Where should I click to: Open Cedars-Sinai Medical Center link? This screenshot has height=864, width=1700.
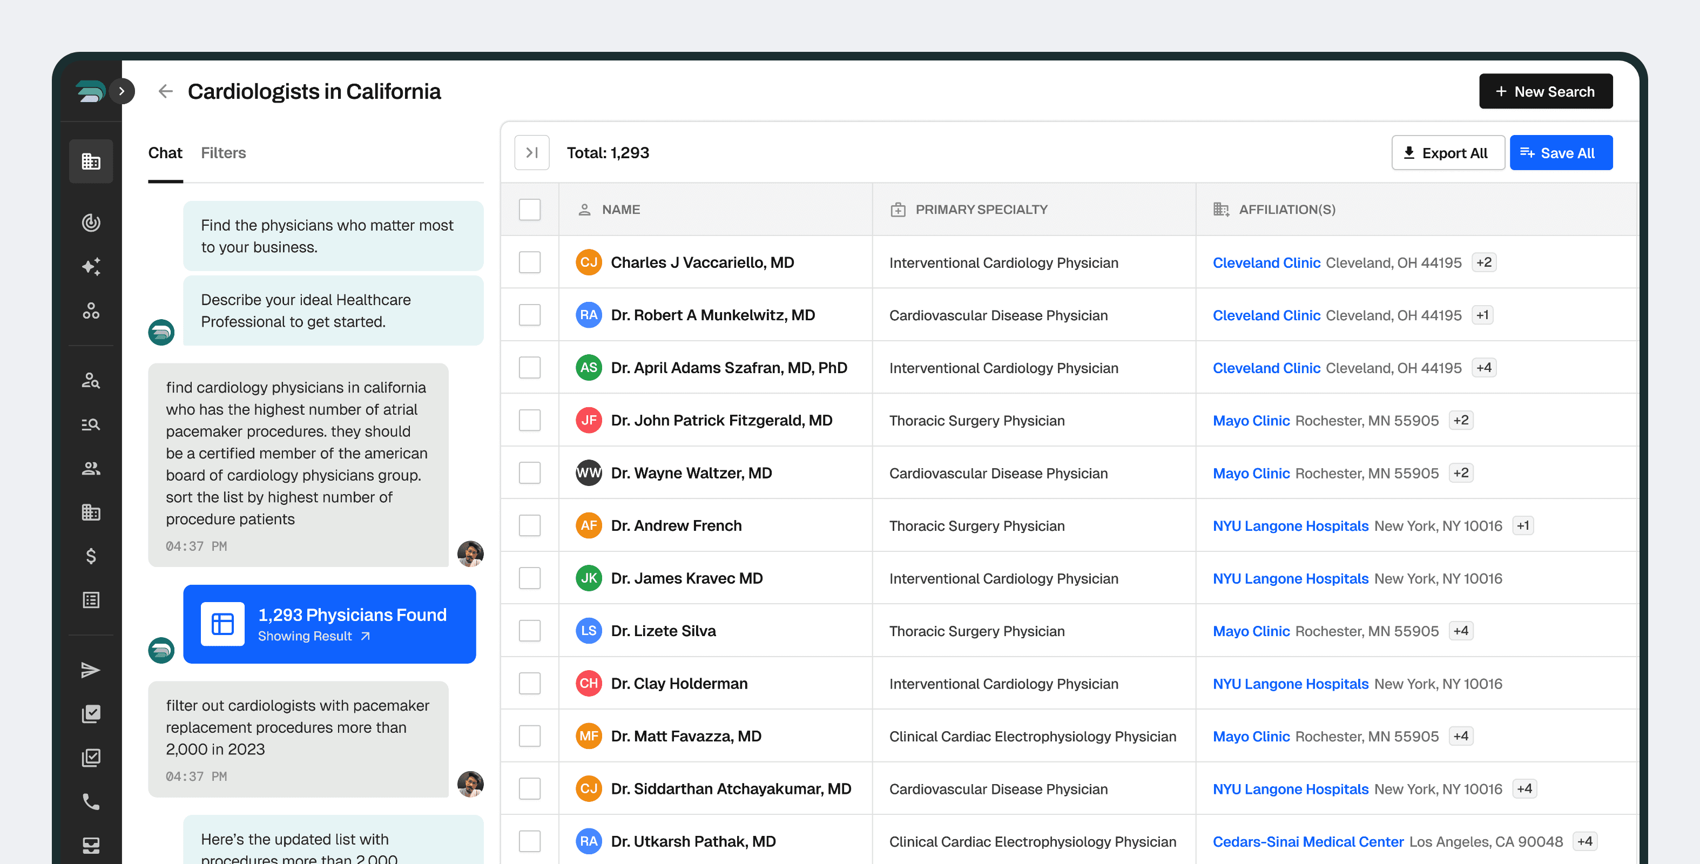tap(1307, 841)
